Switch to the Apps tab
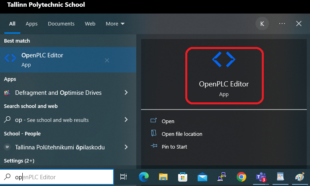Screen dimensions: 310x186 [31, 24]
